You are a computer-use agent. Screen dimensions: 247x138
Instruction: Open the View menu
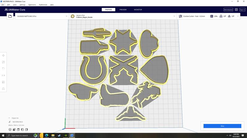click(15, 5)
